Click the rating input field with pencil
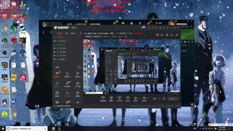This screenshot has width=233, height=131. pos(124,33)
